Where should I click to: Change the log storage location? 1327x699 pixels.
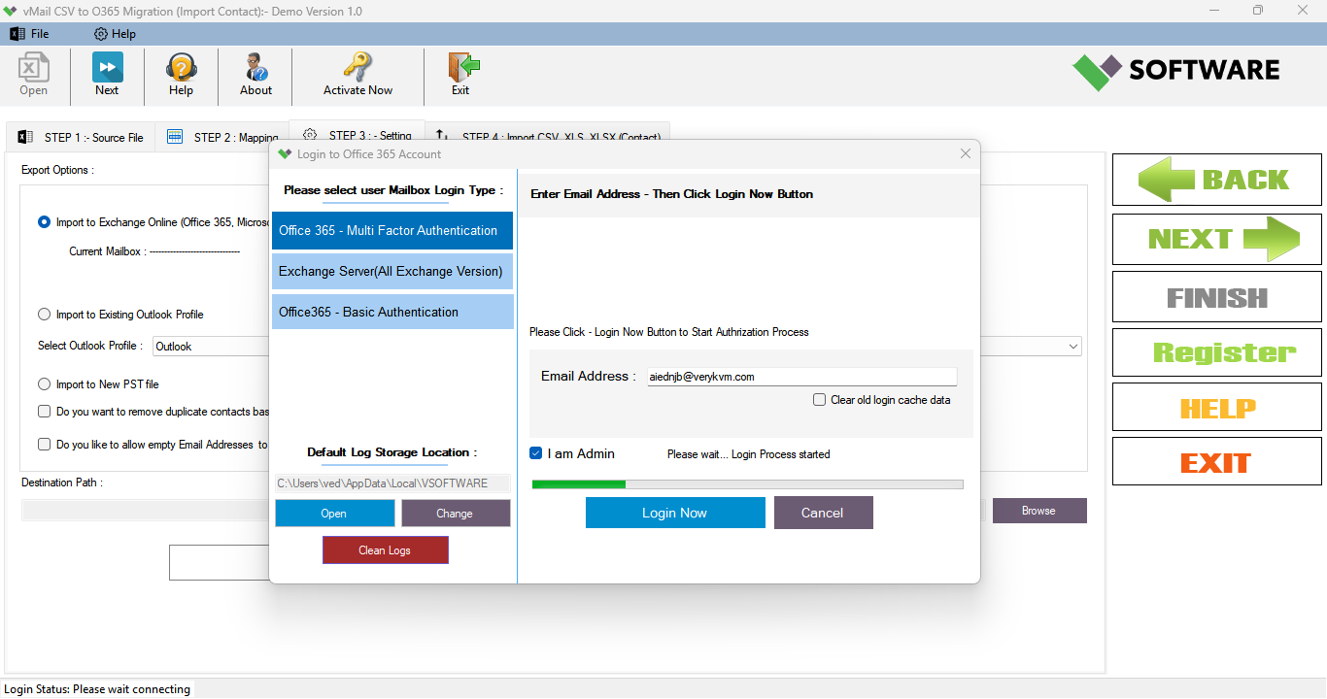[455, 514]
